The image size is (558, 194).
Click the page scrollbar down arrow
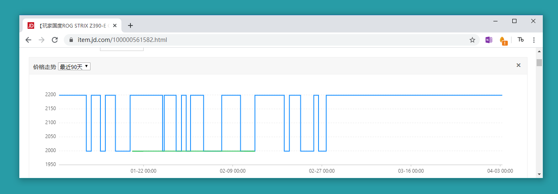(539, 174)
